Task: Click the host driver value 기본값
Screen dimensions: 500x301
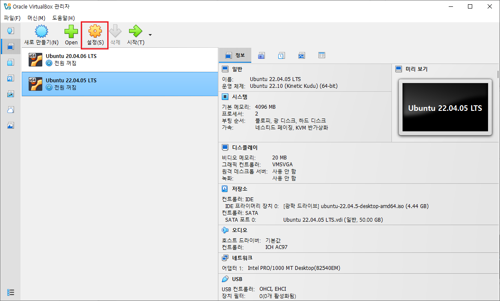Action: click(x=273, y=240)
